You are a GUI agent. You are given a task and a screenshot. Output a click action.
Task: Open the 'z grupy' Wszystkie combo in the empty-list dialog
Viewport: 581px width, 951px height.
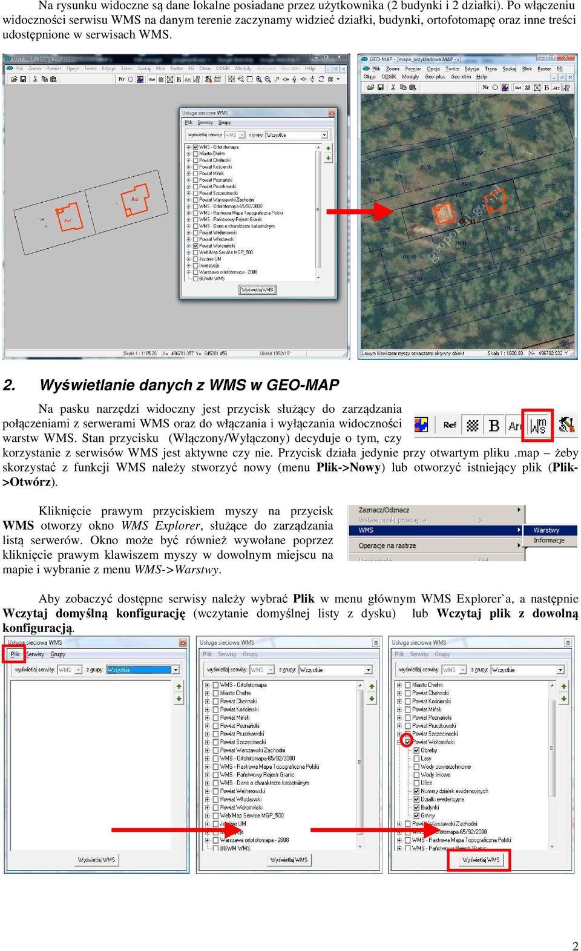click(143, 670)
